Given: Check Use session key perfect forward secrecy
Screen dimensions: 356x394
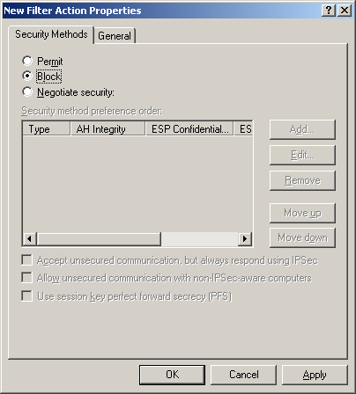Looking at the screenshot, I should 27,296.
